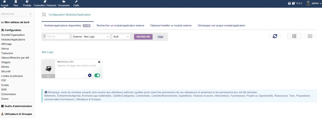Expand the Rechercher search dropdown
Viewport: 322px width, 118px height.
[x=16, y=14]
